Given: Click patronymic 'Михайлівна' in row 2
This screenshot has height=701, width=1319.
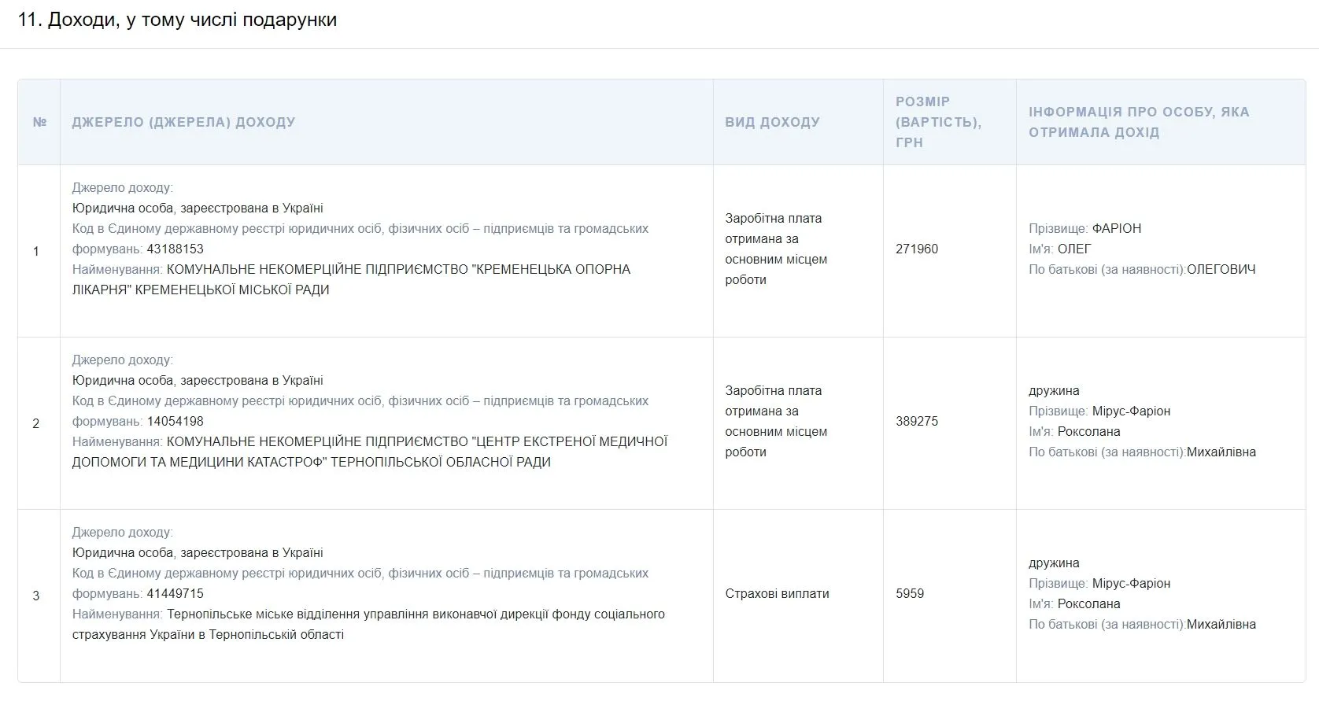Looking at the screenshot, I should (1221, 452).
